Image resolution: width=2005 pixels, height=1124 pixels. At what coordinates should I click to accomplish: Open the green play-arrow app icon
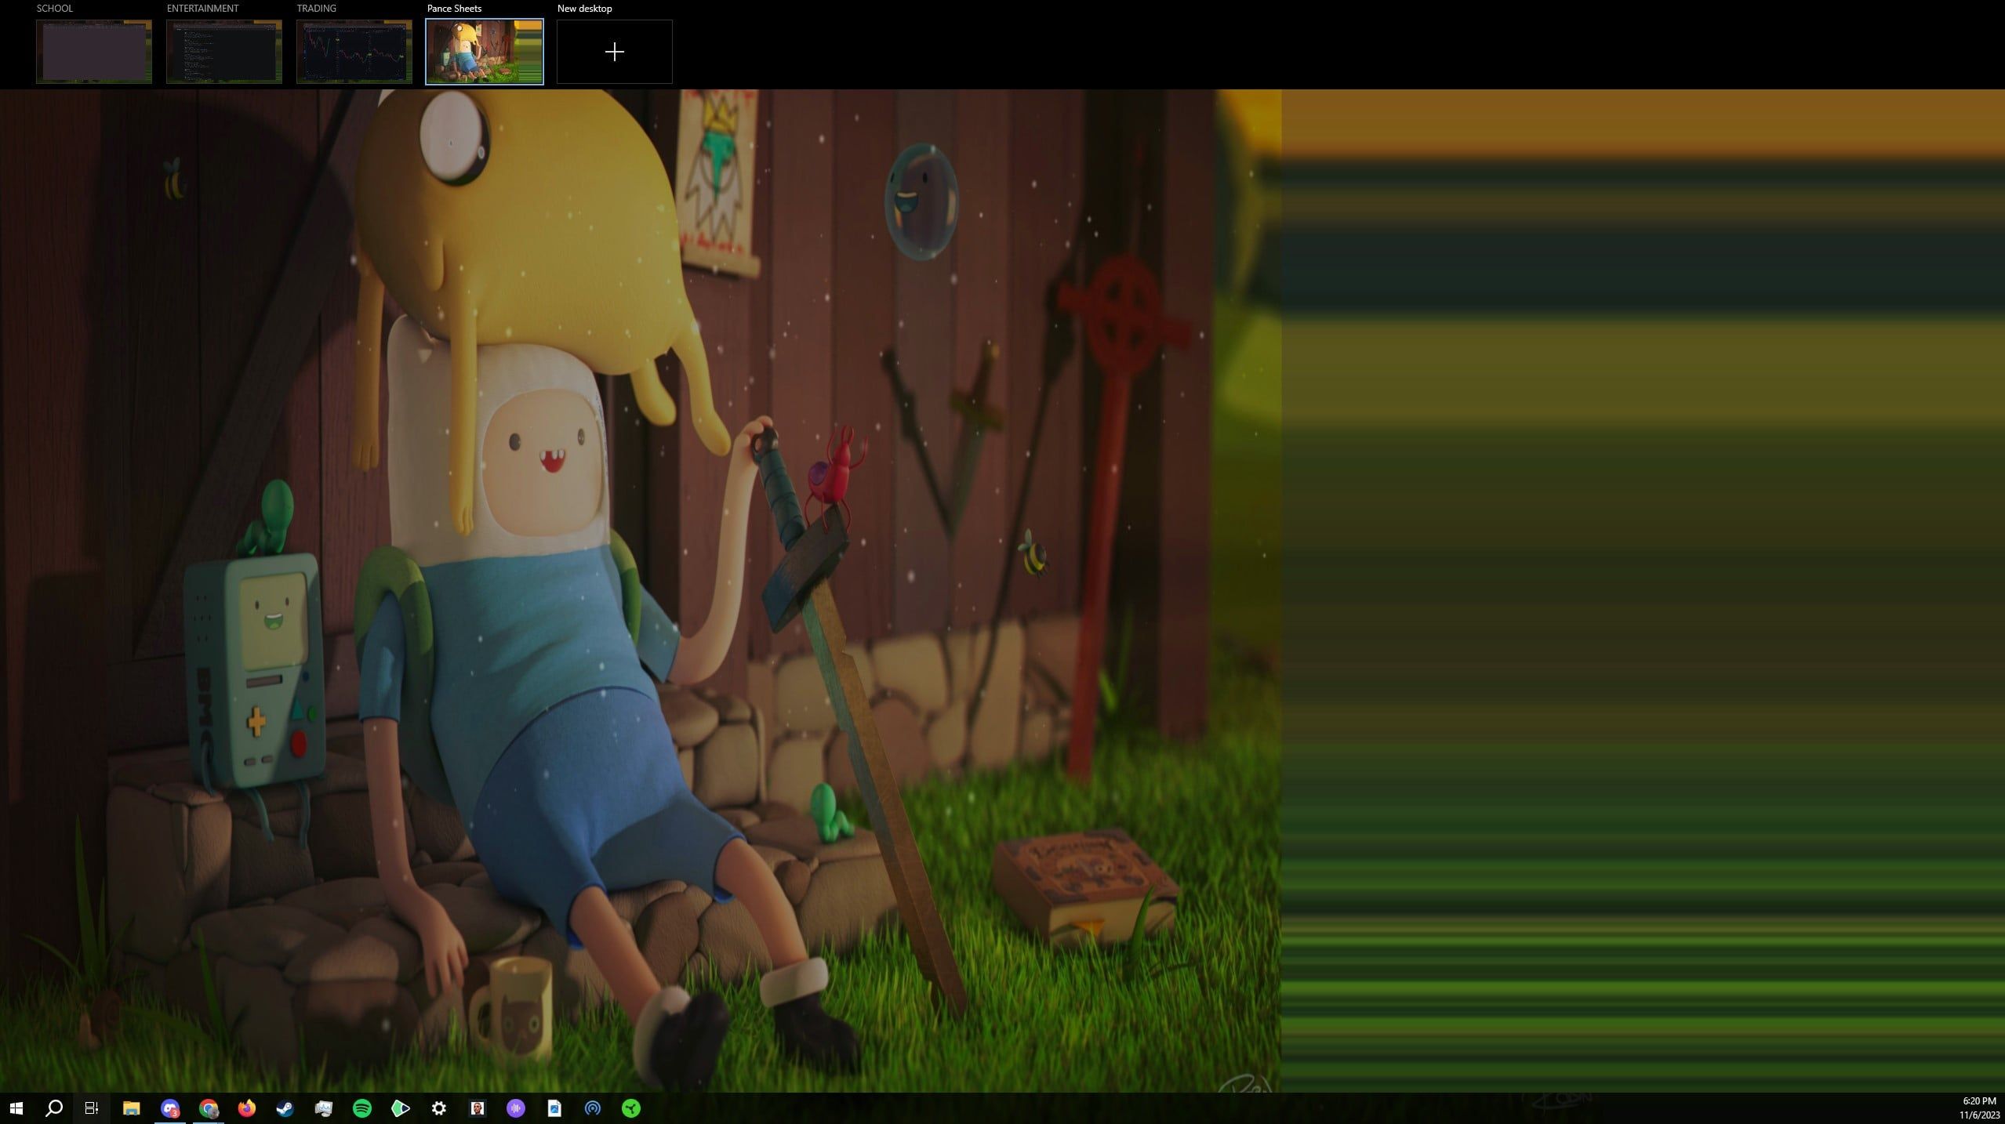pos(400,1108)
